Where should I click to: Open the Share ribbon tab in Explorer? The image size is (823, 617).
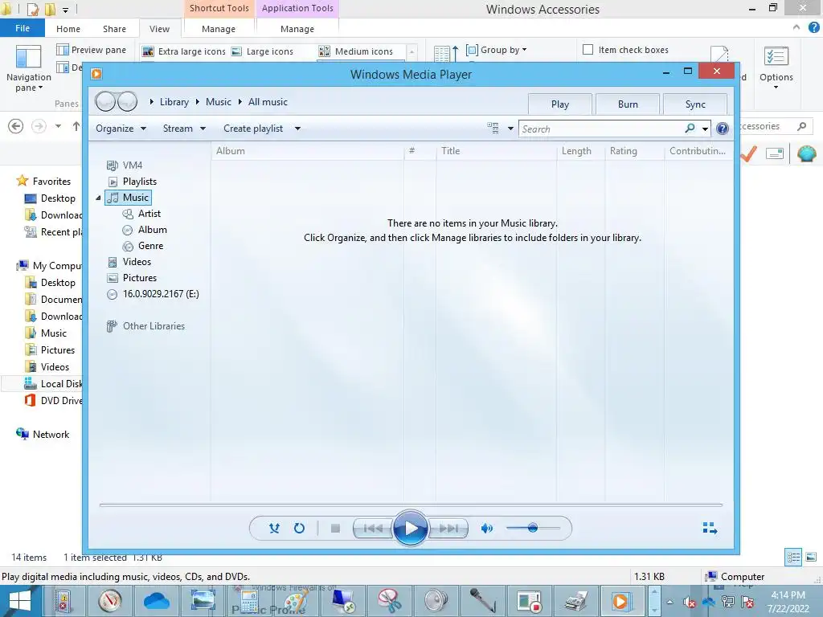114,29
